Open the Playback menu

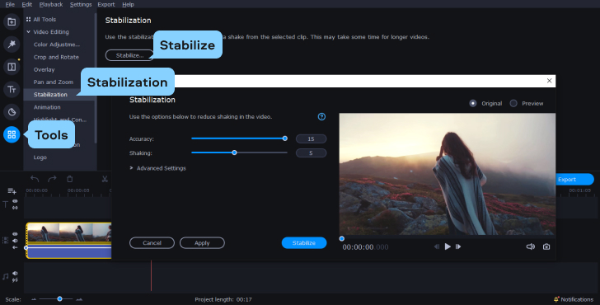(51, 5)
